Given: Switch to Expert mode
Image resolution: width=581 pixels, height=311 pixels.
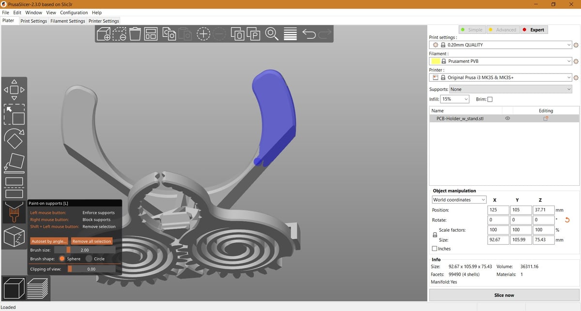Looking at the screenshot, I should 533,30.
